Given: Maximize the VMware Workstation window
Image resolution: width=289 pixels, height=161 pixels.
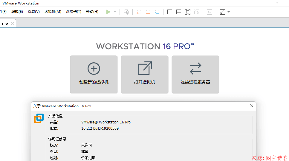Looking at the screenshot, I should (x=277, y=3).
